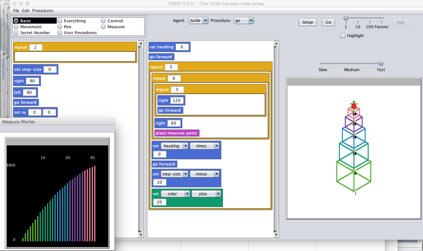Click the red turtle on the canvas
423x251 pixels.
(354, 105)
